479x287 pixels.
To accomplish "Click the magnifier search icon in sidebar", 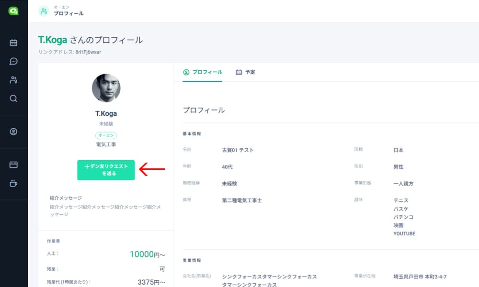I will (x=13, y=99).
